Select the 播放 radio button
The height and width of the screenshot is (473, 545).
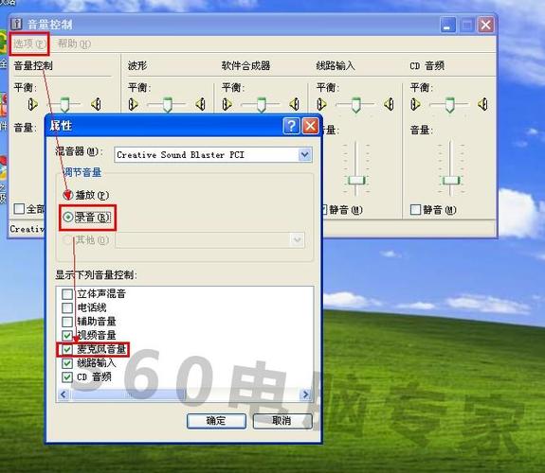click(x=68, y=195)
